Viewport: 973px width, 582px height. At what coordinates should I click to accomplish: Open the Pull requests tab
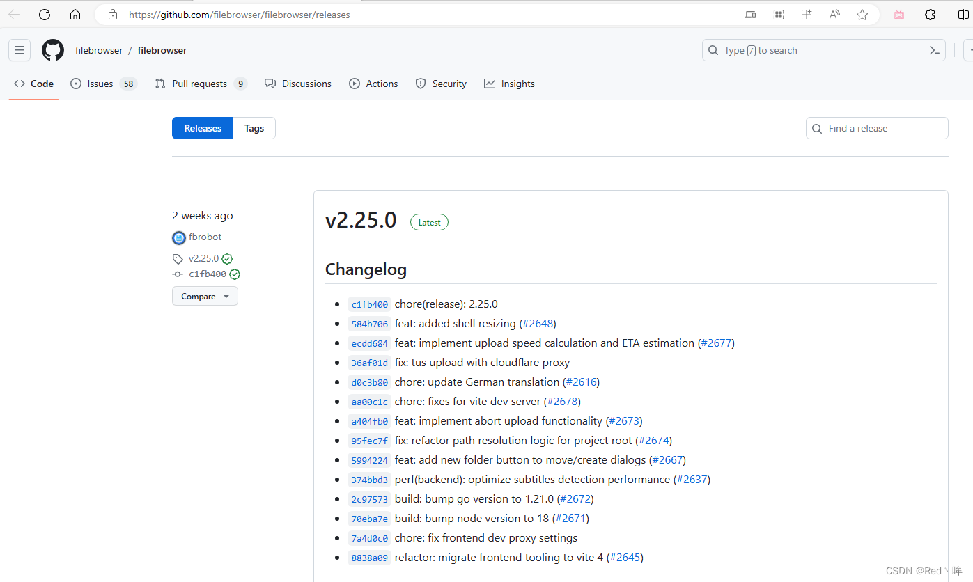(x=201, y=84)
